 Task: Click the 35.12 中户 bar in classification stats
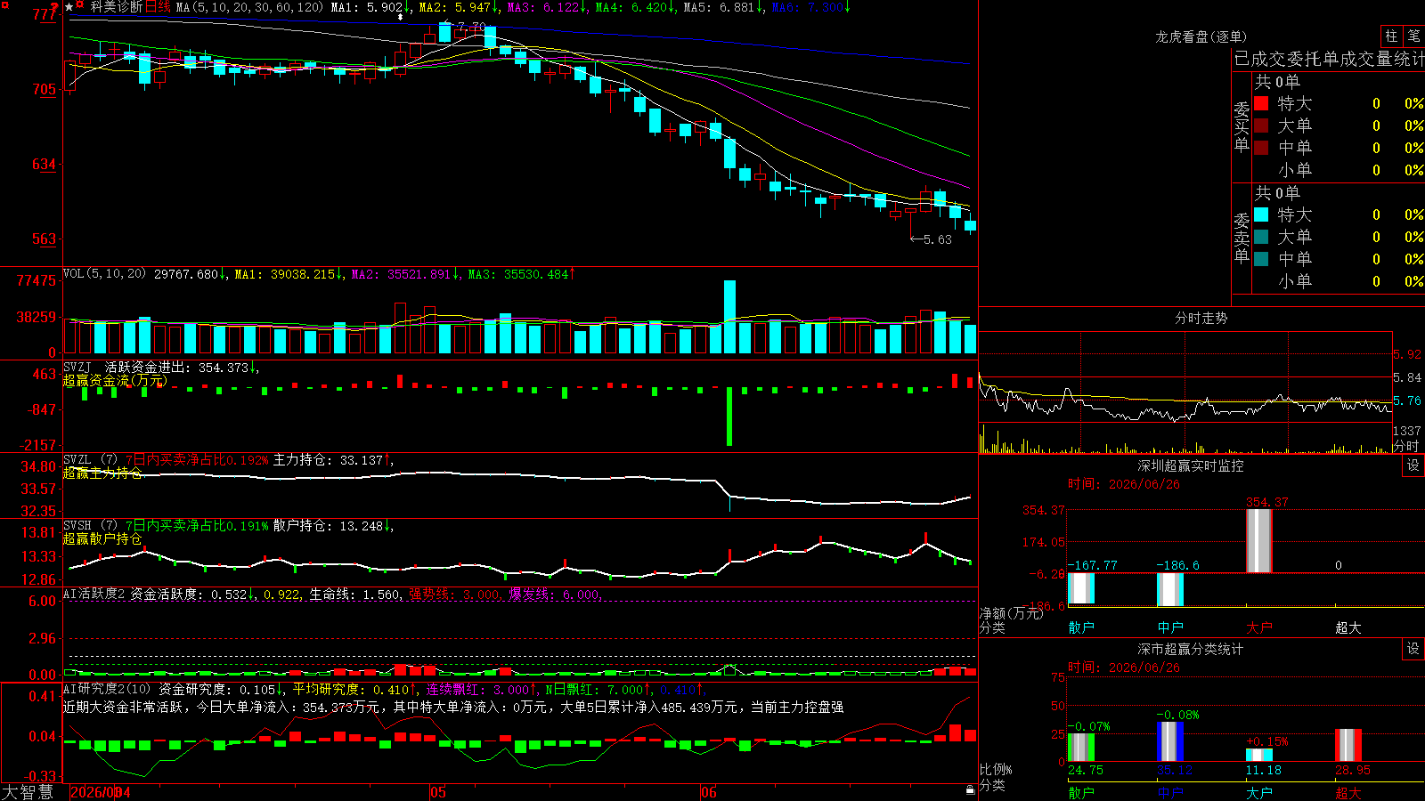click(1170, 741)
